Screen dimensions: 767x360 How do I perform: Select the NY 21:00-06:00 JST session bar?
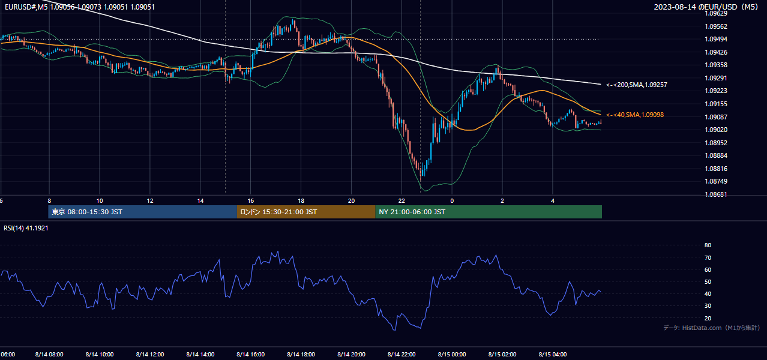(x=489, y=212)
